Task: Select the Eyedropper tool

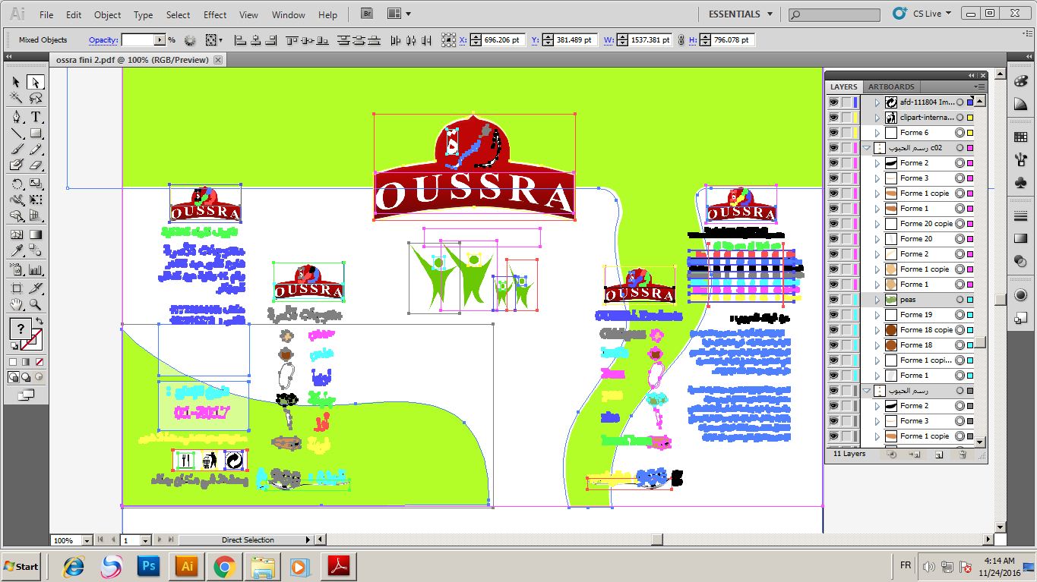Action: 16,250
